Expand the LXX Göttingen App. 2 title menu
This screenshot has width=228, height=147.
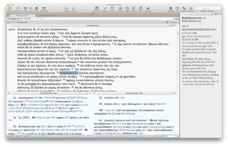pos(135,93)
